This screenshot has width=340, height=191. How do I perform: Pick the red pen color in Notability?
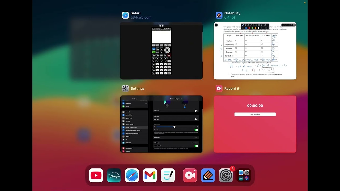point(249,28)
